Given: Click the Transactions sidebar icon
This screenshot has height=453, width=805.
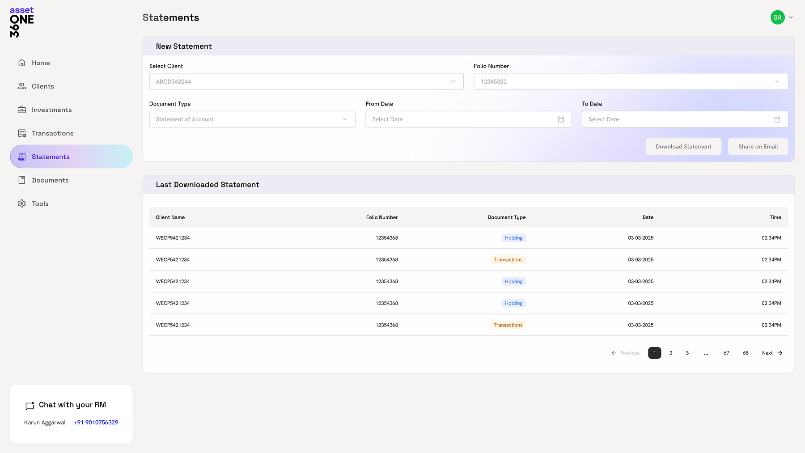Looking at the screenshot, I should click(x=21, y=133).
